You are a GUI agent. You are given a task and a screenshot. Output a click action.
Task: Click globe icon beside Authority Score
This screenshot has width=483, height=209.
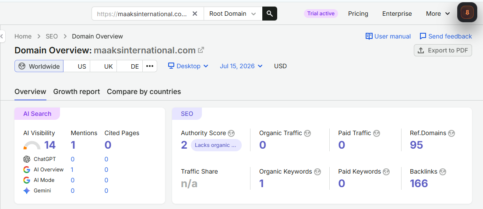(x=231, y=133)
